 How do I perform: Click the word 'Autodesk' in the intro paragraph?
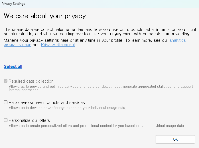point(151,34)
